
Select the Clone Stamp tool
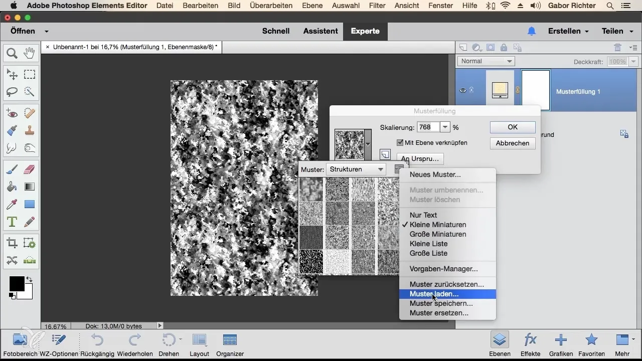point(30,131)
